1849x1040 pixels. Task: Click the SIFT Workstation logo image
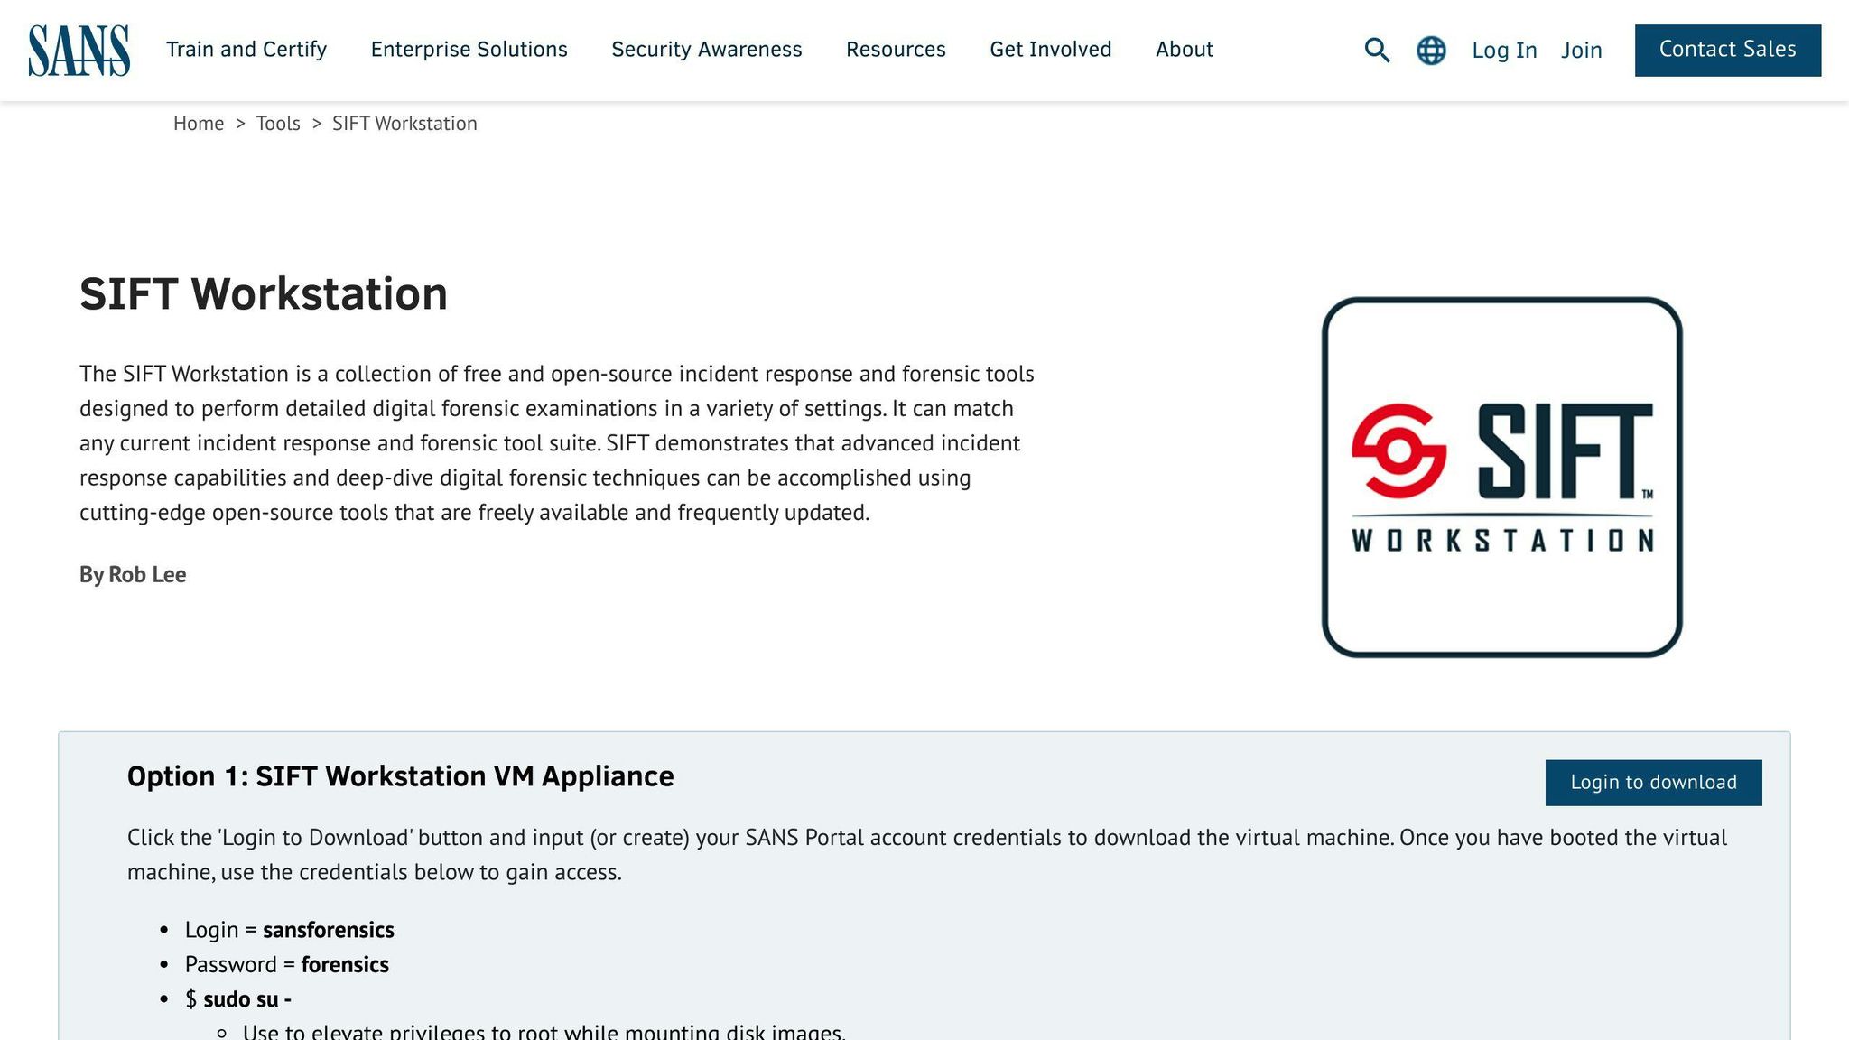pos(1501,477)
